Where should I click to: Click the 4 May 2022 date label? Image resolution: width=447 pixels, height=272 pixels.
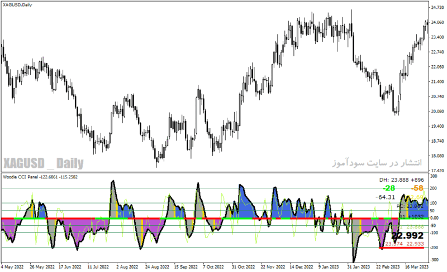pos(12,267)
